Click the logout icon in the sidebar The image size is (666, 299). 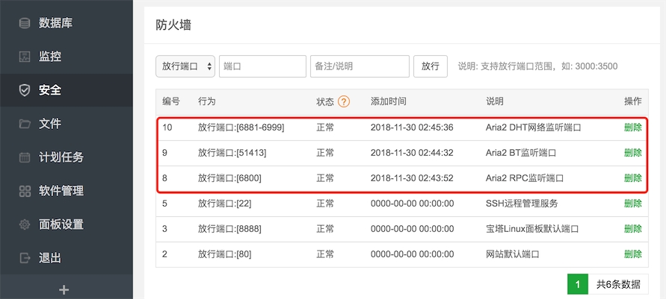coord(25,257)
